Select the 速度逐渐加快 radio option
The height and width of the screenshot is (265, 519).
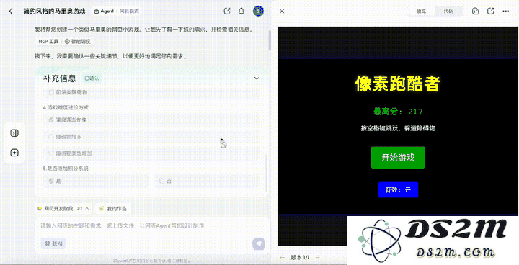[51, 120]
